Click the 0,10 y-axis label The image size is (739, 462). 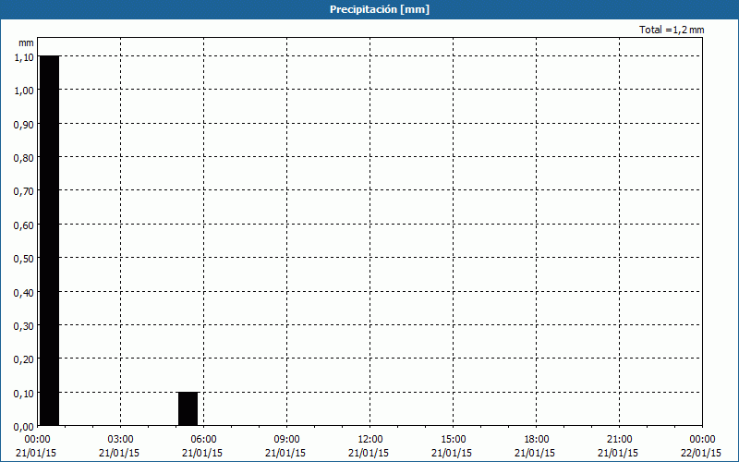point(24,394)
